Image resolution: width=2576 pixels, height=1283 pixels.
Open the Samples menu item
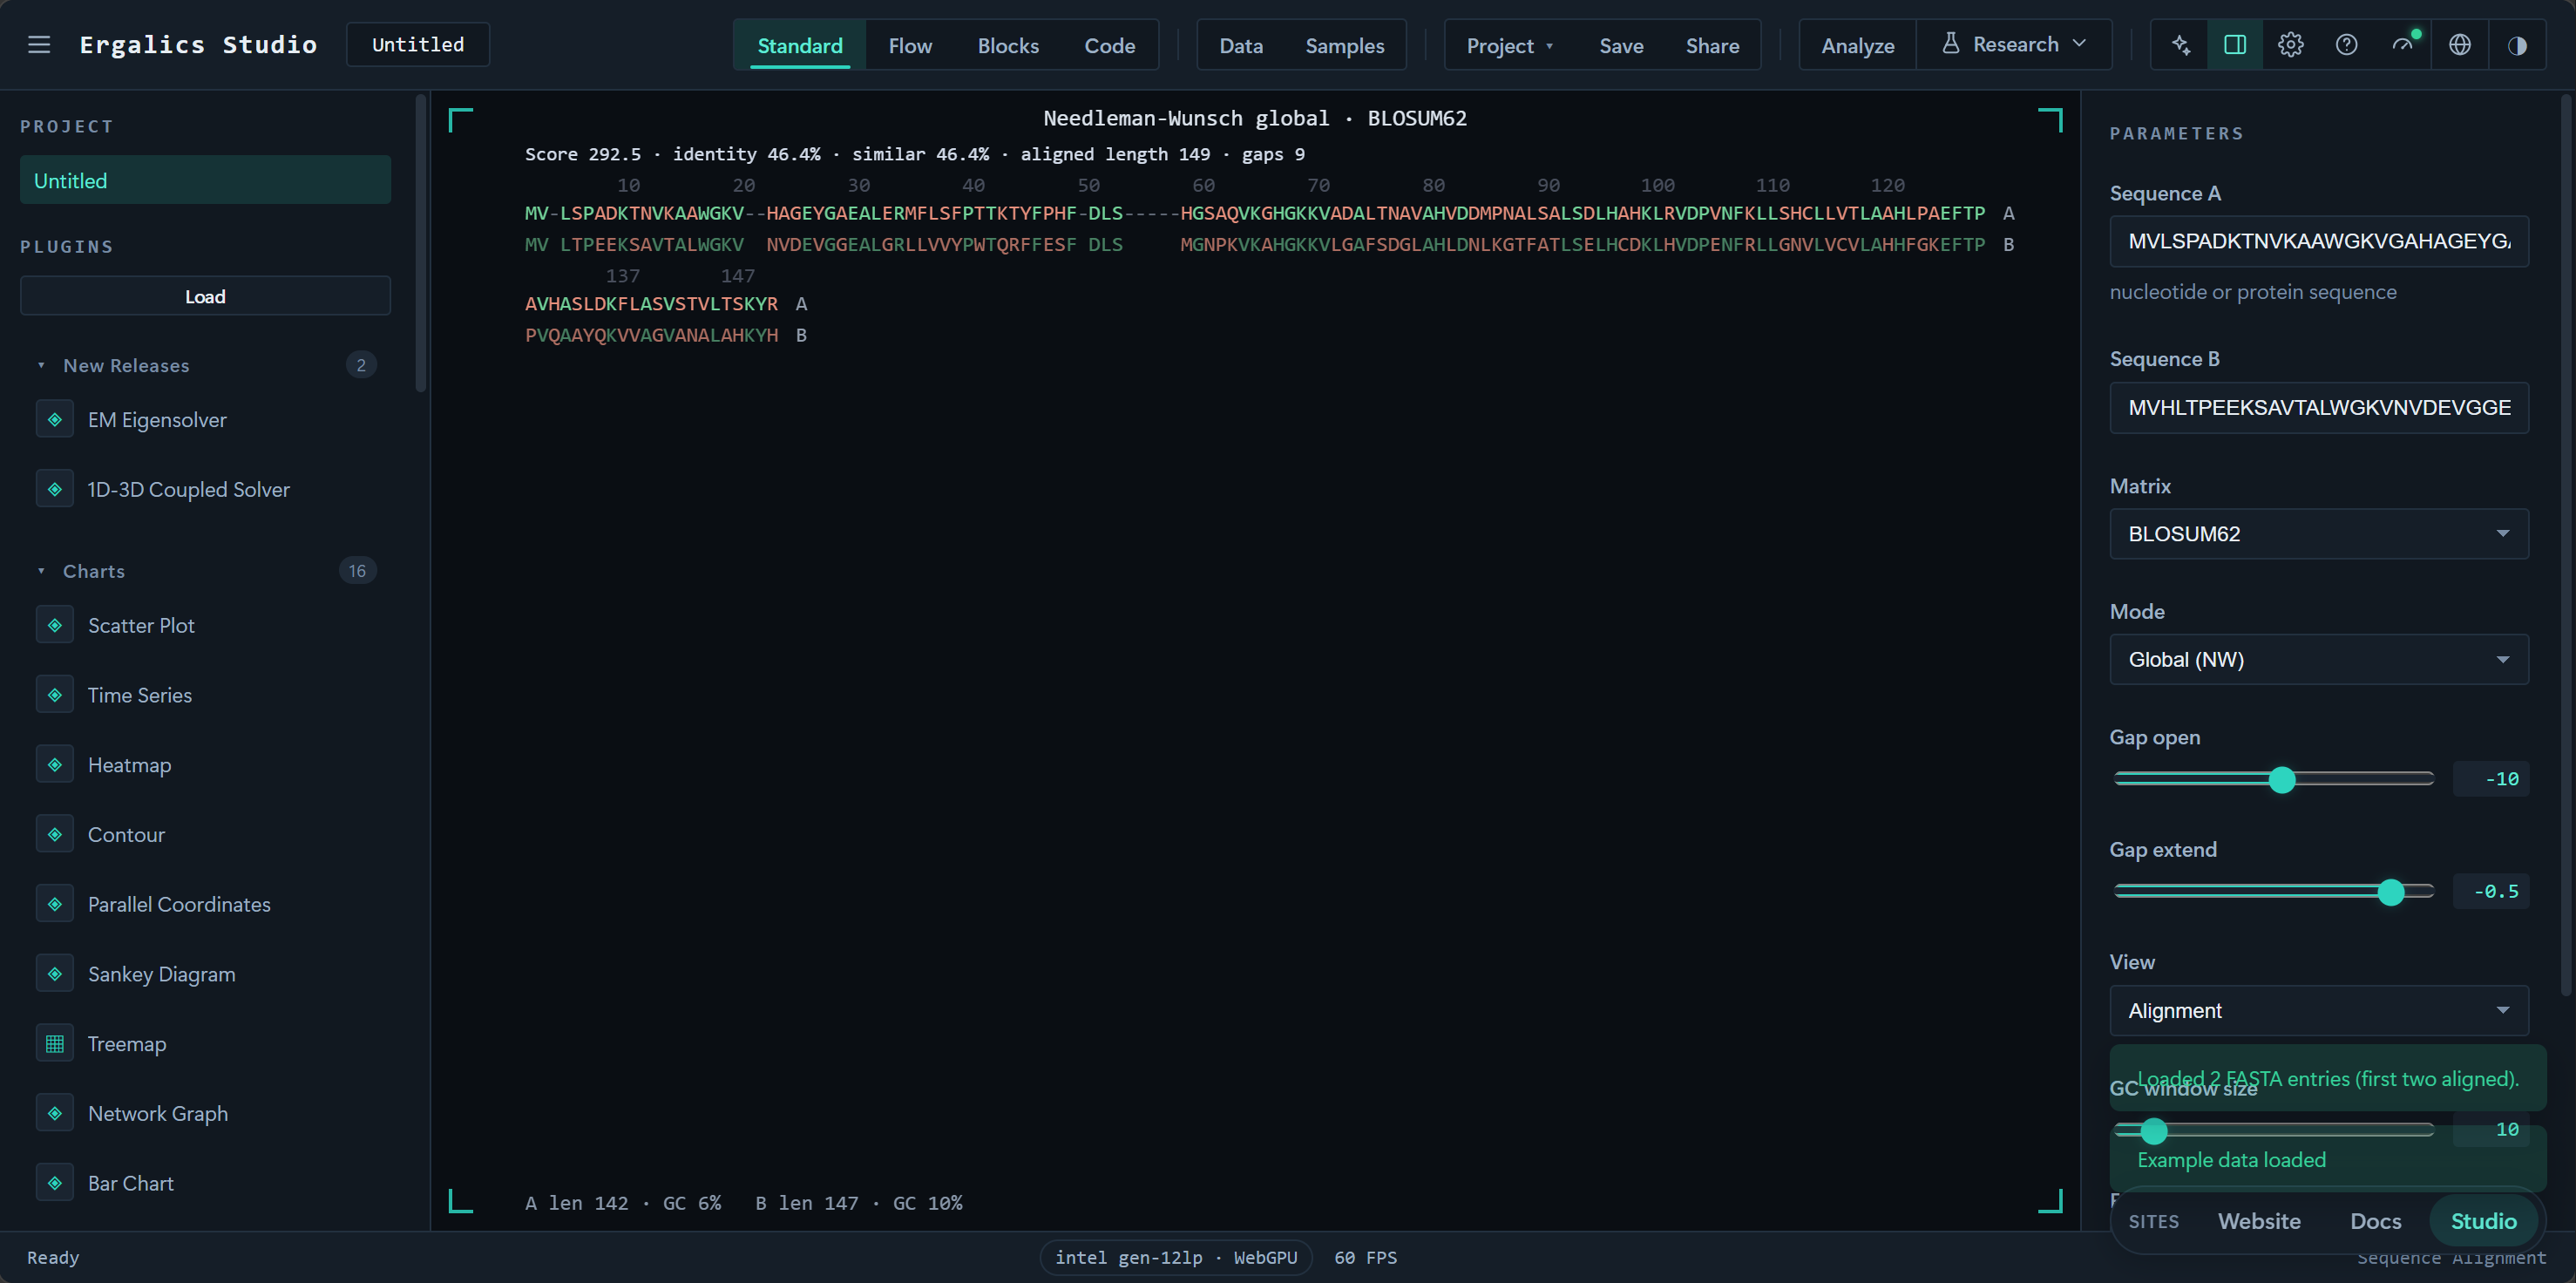pyautogui.click(x=1344, y=46)
